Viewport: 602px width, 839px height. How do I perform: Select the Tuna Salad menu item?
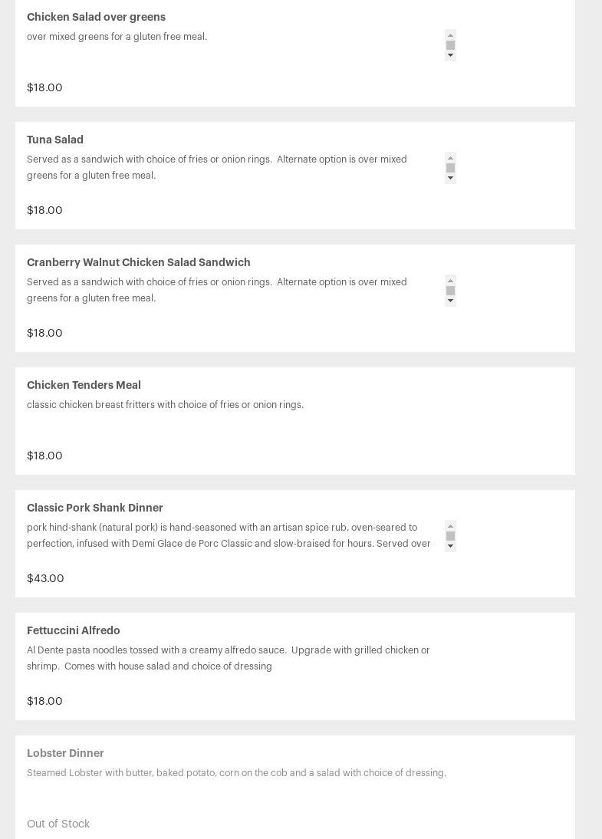click(x=55, y=140)
